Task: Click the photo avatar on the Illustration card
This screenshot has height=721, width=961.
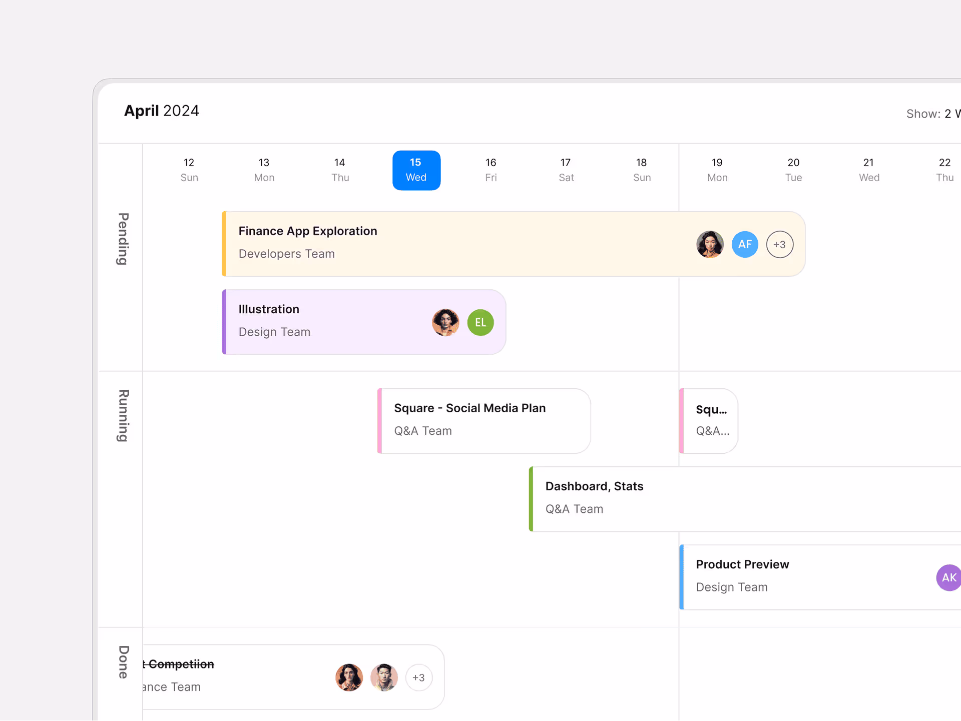Action: click(445, 322)
